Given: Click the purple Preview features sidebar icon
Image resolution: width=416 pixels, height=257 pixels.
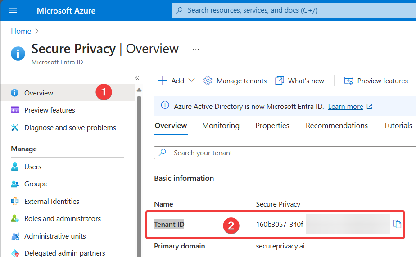Looking at the screenshot, I should tap(14, 110).
